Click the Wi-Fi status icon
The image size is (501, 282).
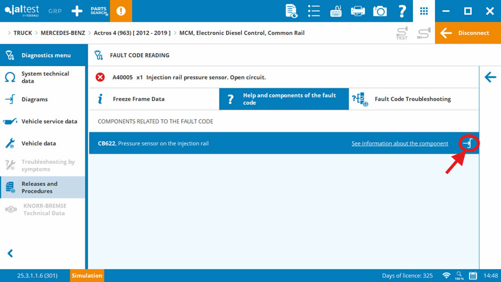pyautogui.click(x=446, y=275)
